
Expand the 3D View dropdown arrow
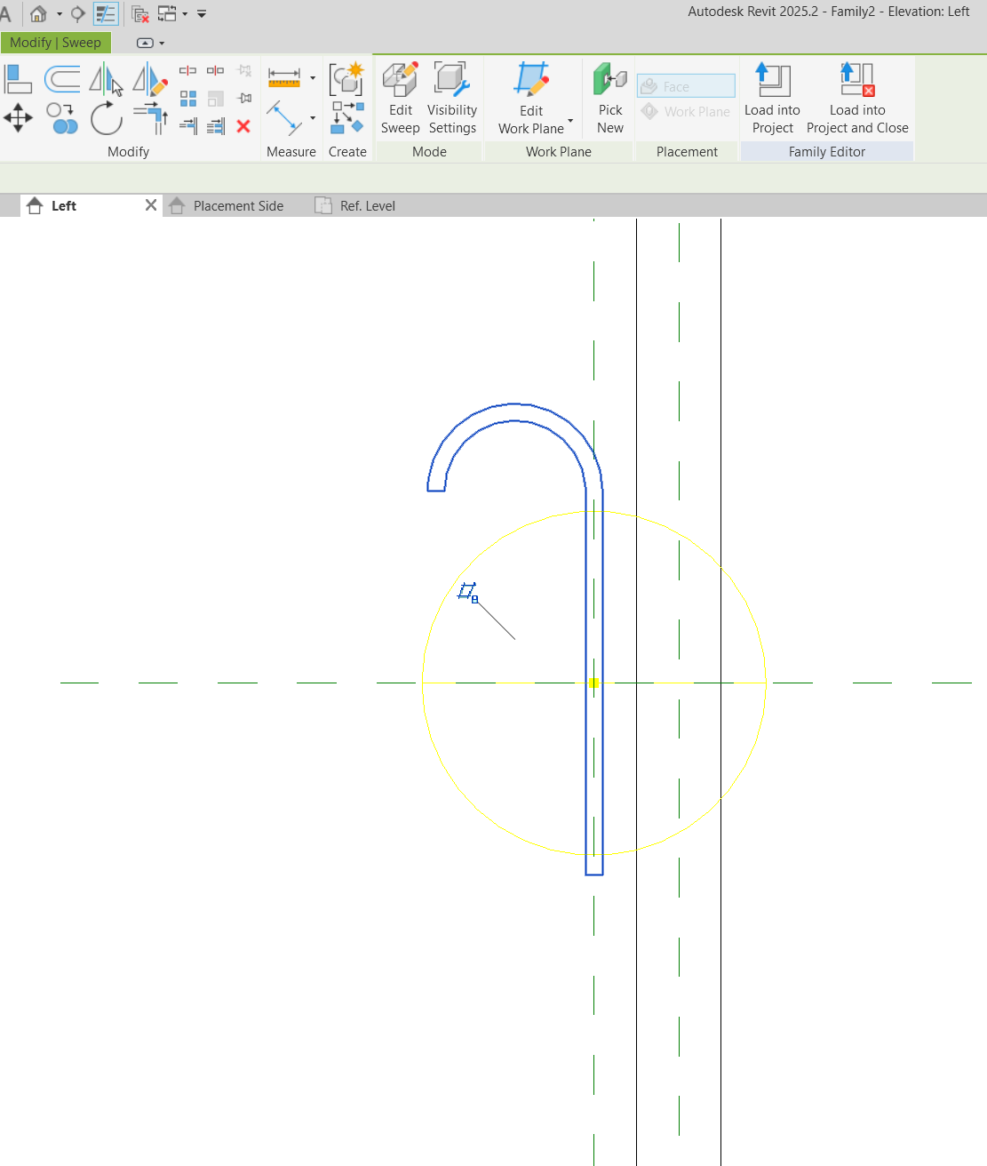pos(60,14)
